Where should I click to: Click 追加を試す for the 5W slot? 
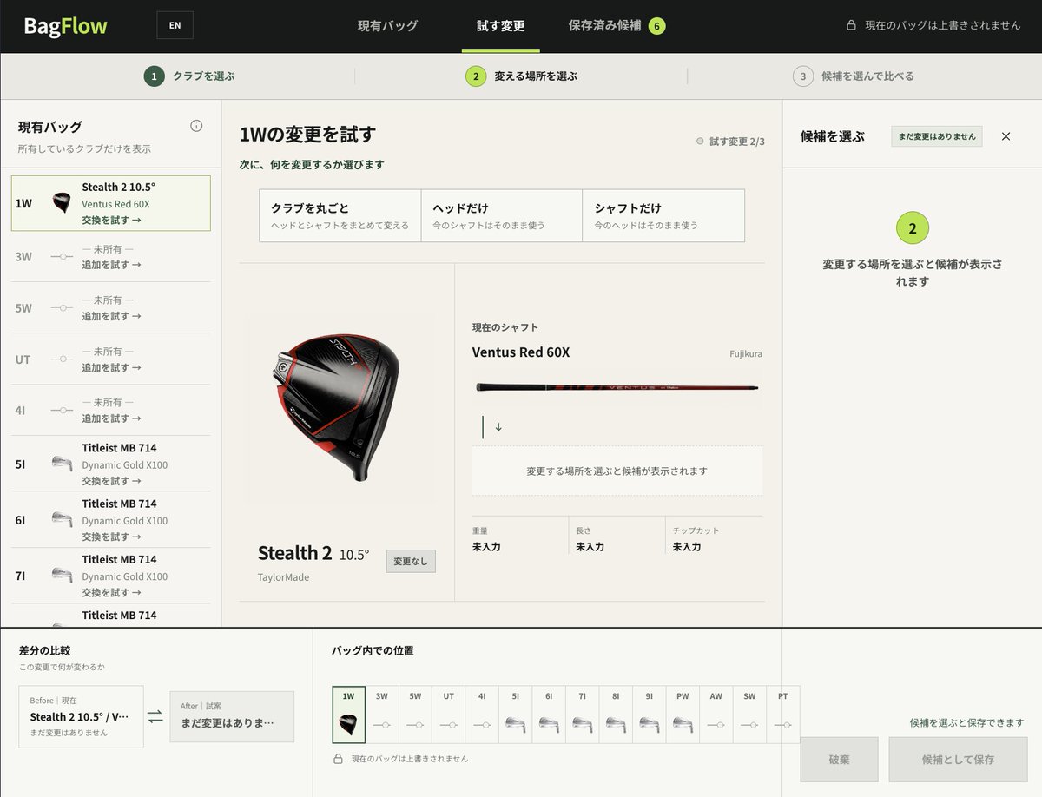click(111, 316)
